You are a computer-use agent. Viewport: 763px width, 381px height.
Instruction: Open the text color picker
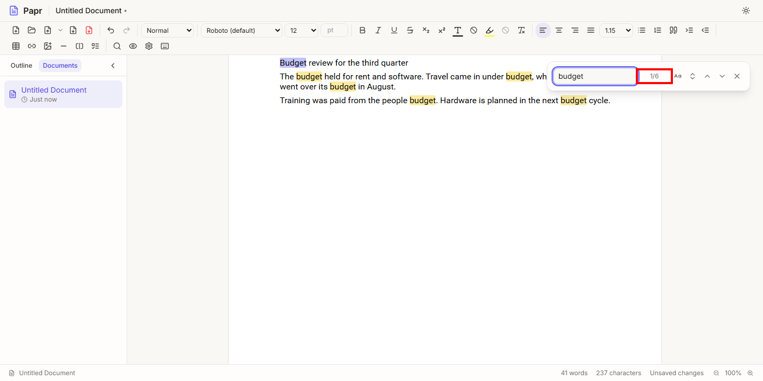click(458, 30)
